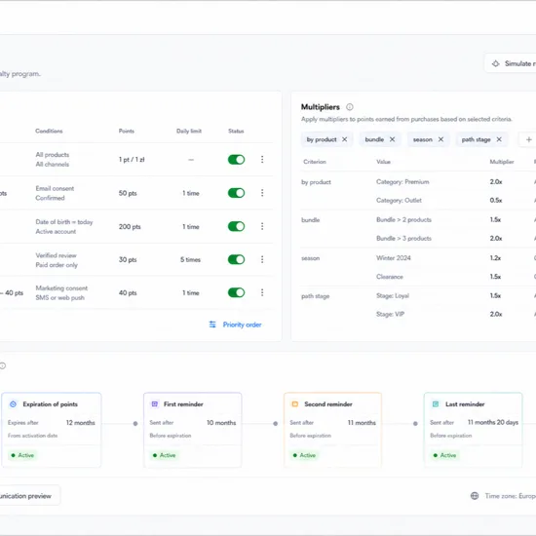Select the Expiration of points card icon
This screenshot has width=536, height=536.
[x=13, y=404]
